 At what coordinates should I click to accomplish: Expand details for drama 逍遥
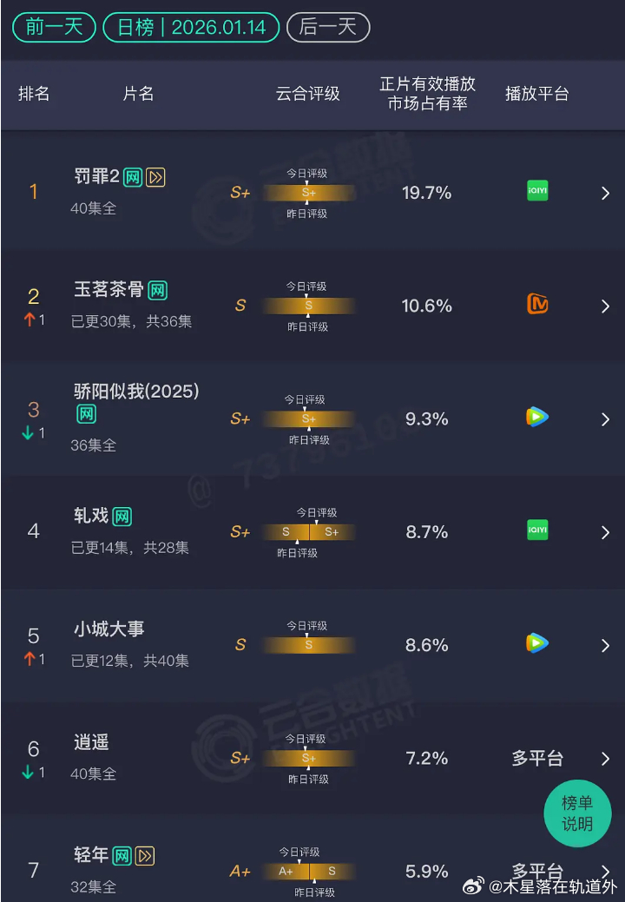tap(605, 758)
